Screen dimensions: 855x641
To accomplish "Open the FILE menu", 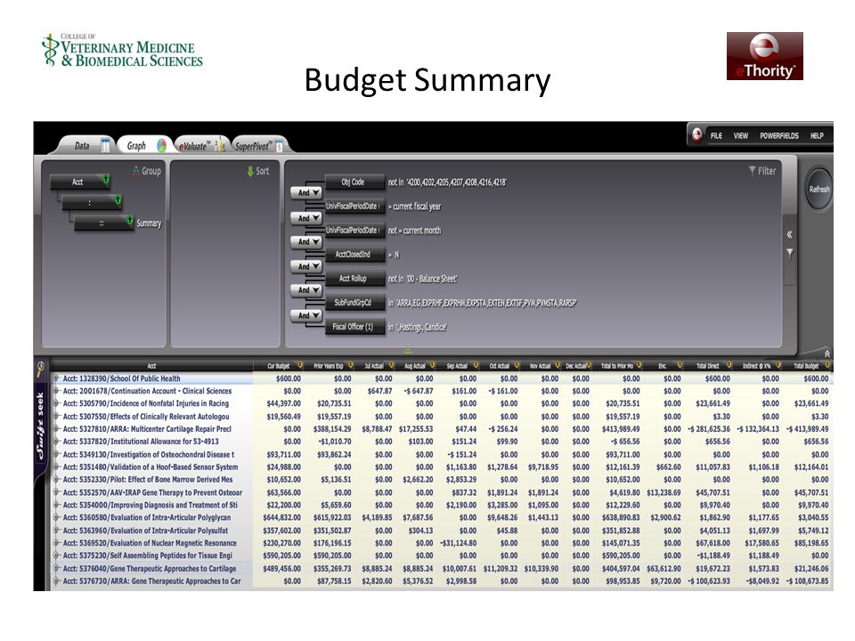I will (716, 135).
